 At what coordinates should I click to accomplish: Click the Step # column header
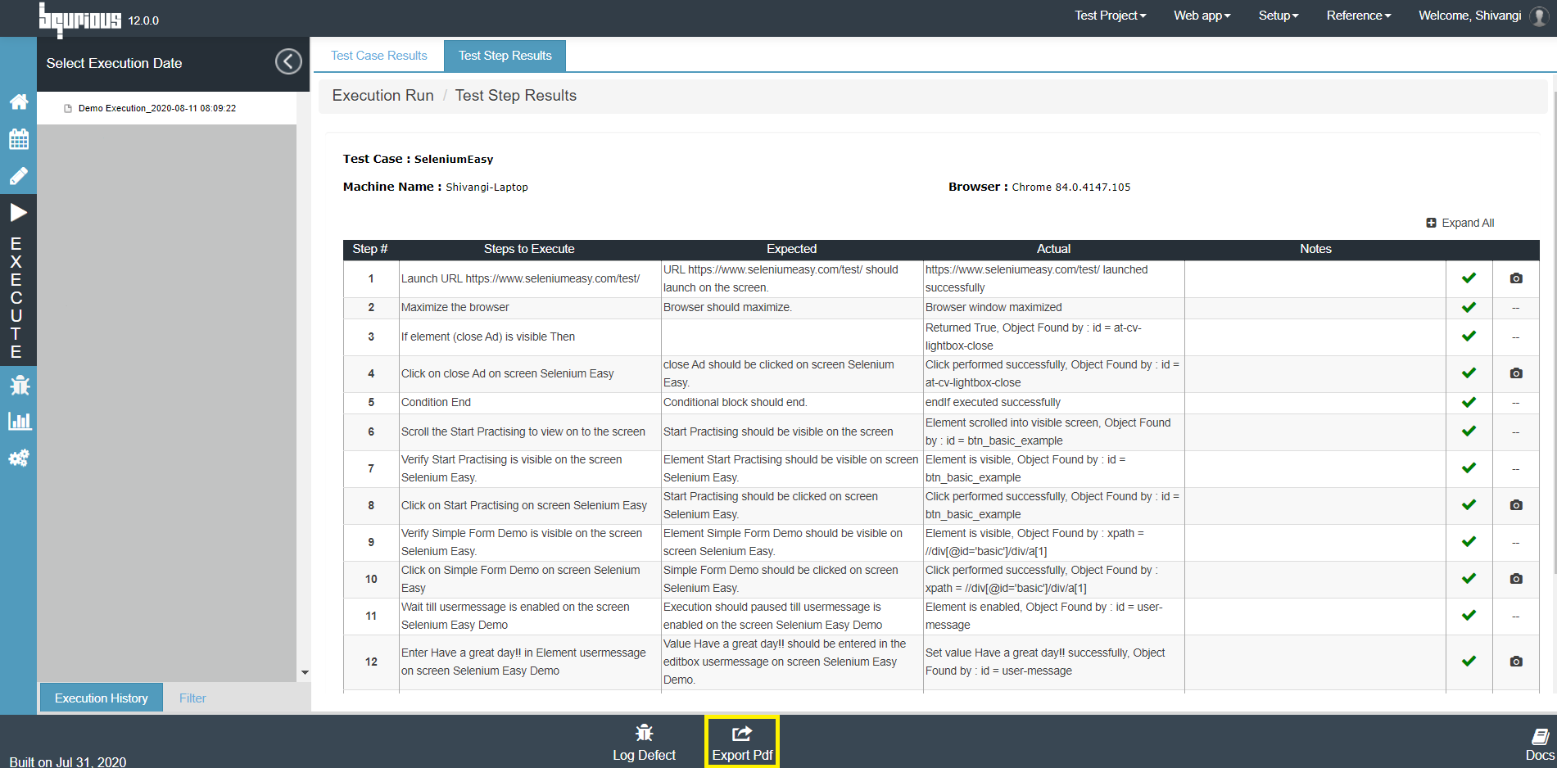[370, 249]
